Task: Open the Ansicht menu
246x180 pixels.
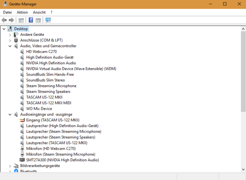Action: [x=39, y=12]
